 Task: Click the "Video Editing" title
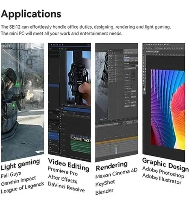pyautogui.click(x=69, y=165)
